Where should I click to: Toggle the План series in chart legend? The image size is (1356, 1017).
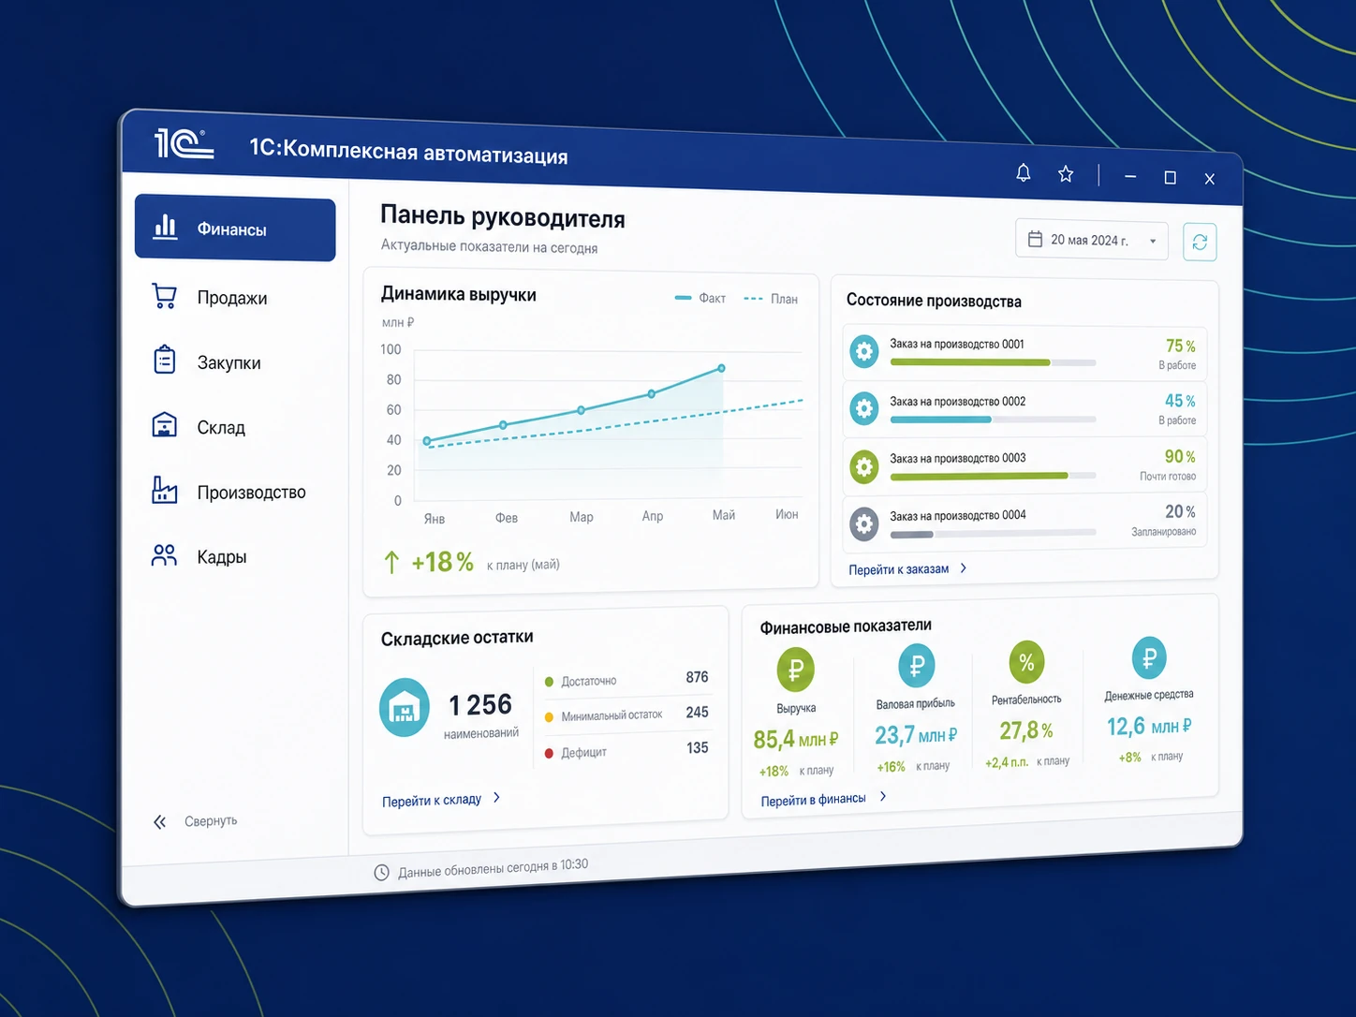point(771,299)
